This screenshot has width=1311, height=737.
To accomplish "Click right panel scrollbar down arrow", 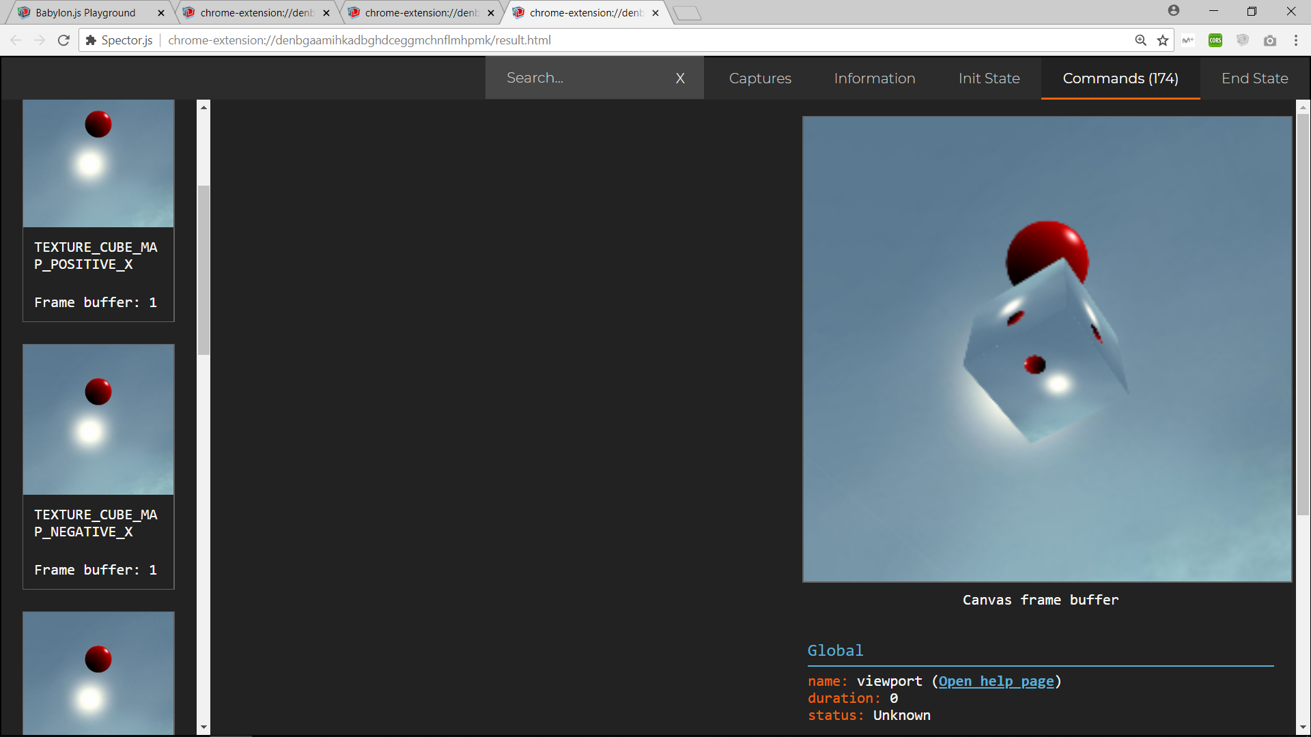I will (x=1303, y=728).
